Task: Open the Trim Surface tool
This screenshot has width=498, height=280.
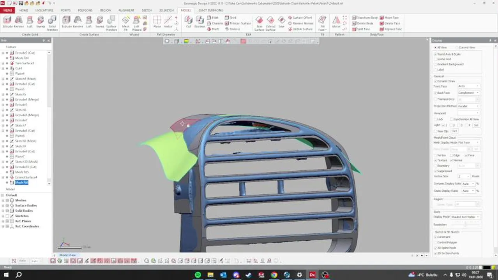Action: [x=259, y=23]
